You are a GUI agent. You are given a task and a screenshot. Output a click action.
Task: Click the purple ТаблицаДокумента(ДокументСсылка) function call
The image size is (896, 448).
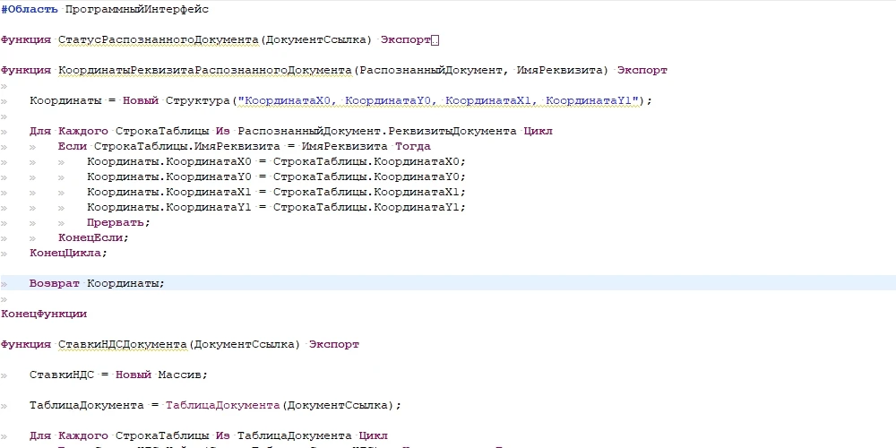pos(280,405)
